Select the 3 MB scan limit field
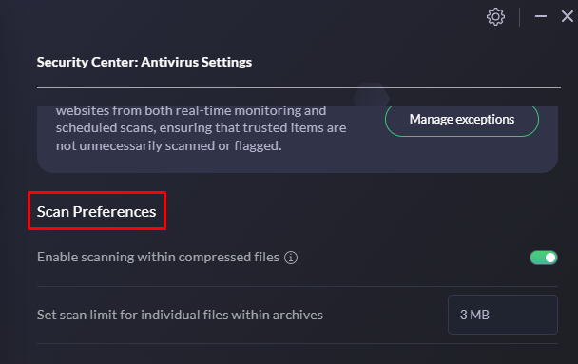The width and height of the screenshot is (578, 364). coord(503,315)
